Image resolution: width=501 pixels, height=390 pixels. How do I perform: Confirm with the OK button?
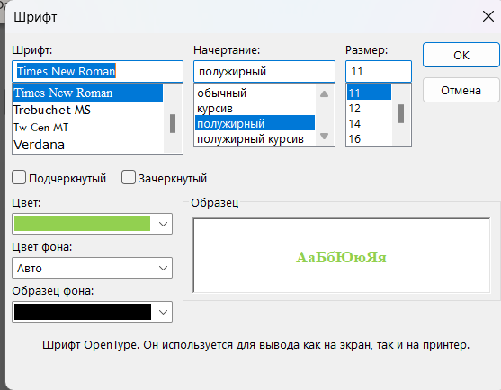tap(461, 55)
